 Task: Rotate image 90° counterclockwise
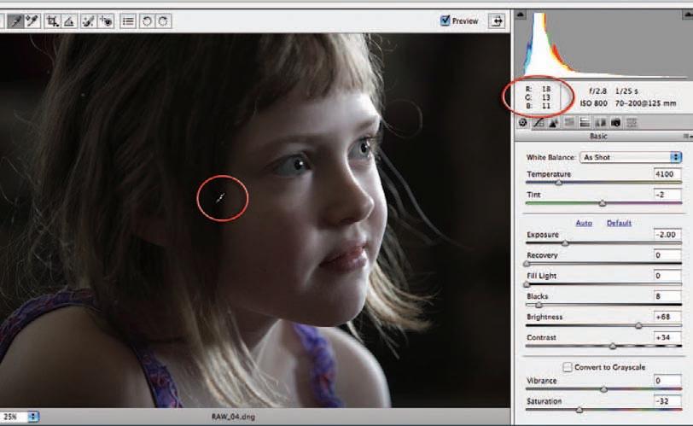tap(147, 20)
